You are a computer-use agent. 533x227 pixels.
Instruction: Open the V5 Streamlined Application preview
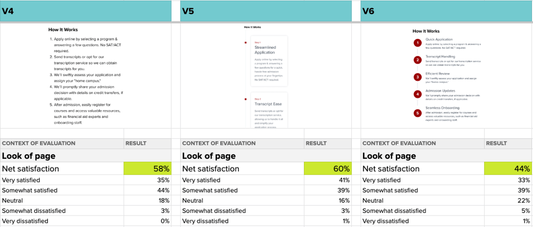pyautogui.click(x=269, y=61)
